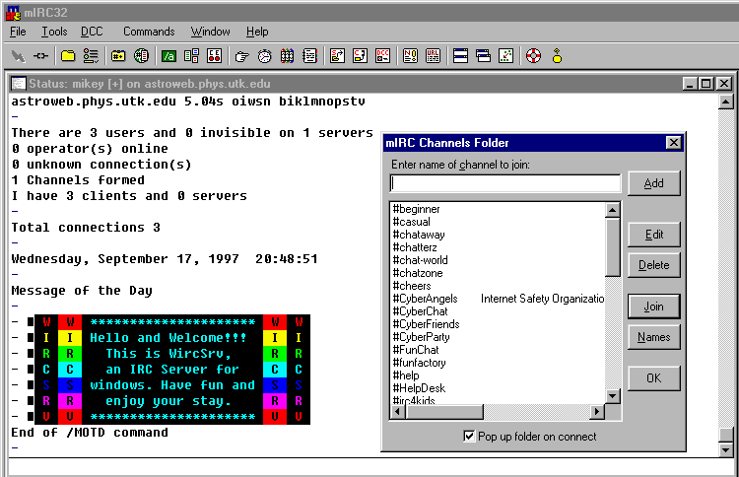Click the lightning bolt connect icon
Screen dimensions: 739x477
coord(18,56)
